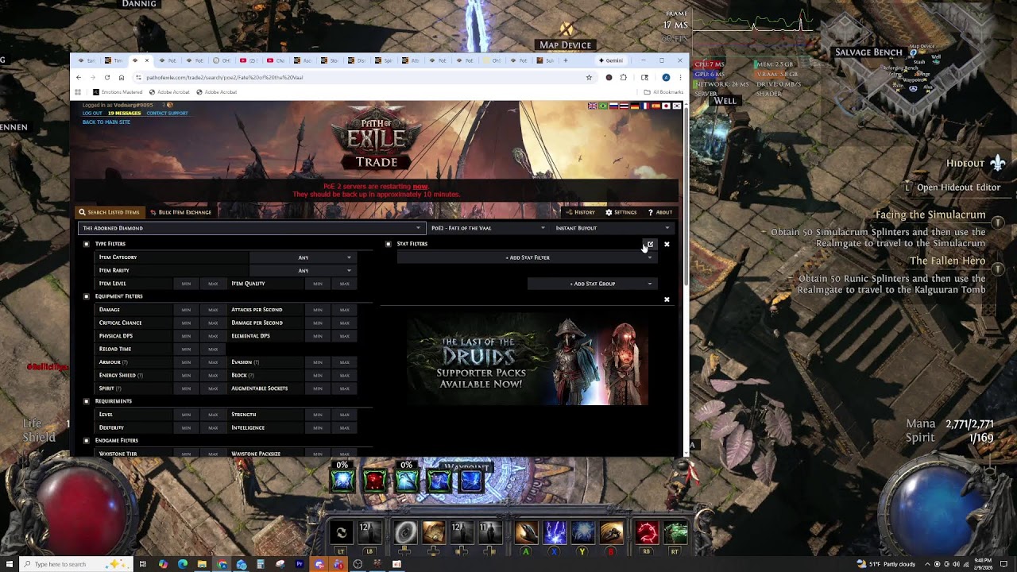Viewport: 1017px width, 572px height.
Task: Open the Hideout Editor in game
Action: click(x=958, y=187)
